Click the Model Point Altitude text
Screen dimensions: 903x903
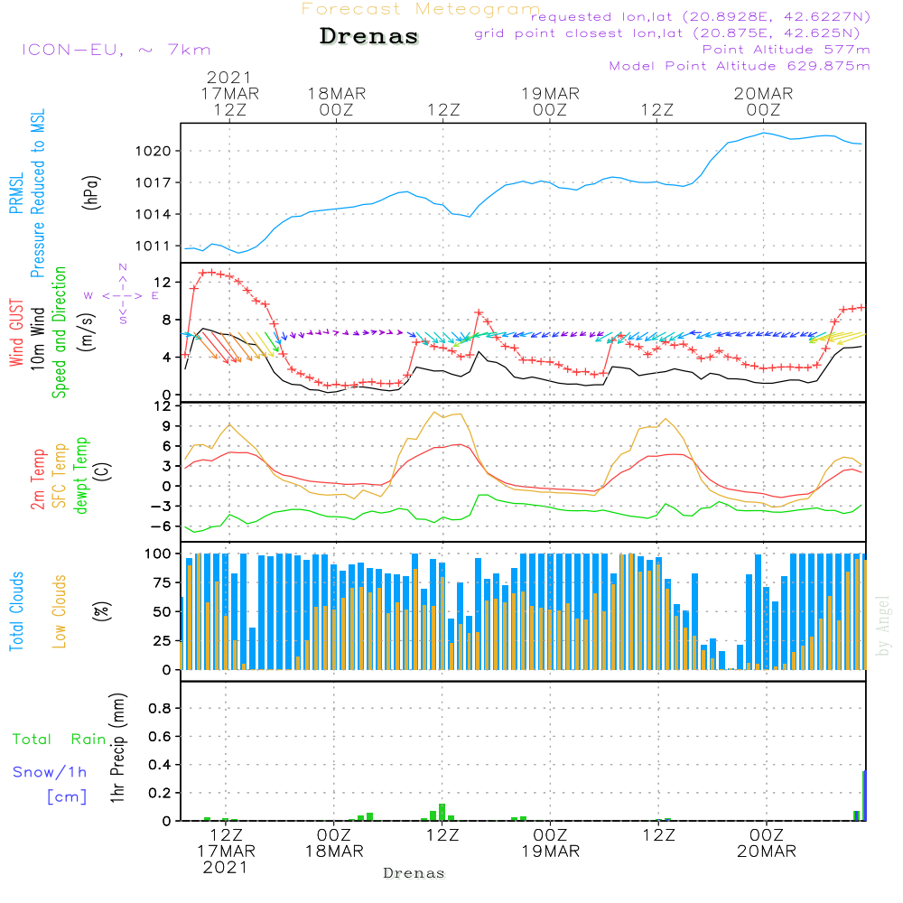(x=740, y=66)
